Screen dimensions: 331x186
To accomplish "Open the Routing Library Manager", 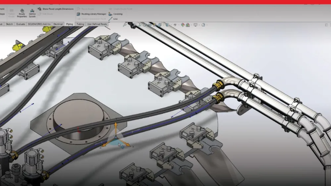I will click(x=91, y=14).
